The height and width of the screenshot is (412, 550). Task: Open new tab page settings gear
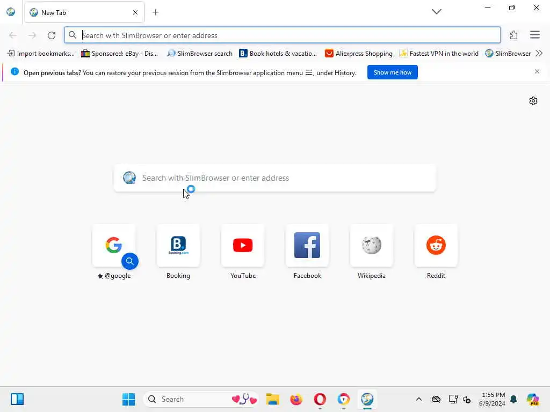(x=533, y=101)
